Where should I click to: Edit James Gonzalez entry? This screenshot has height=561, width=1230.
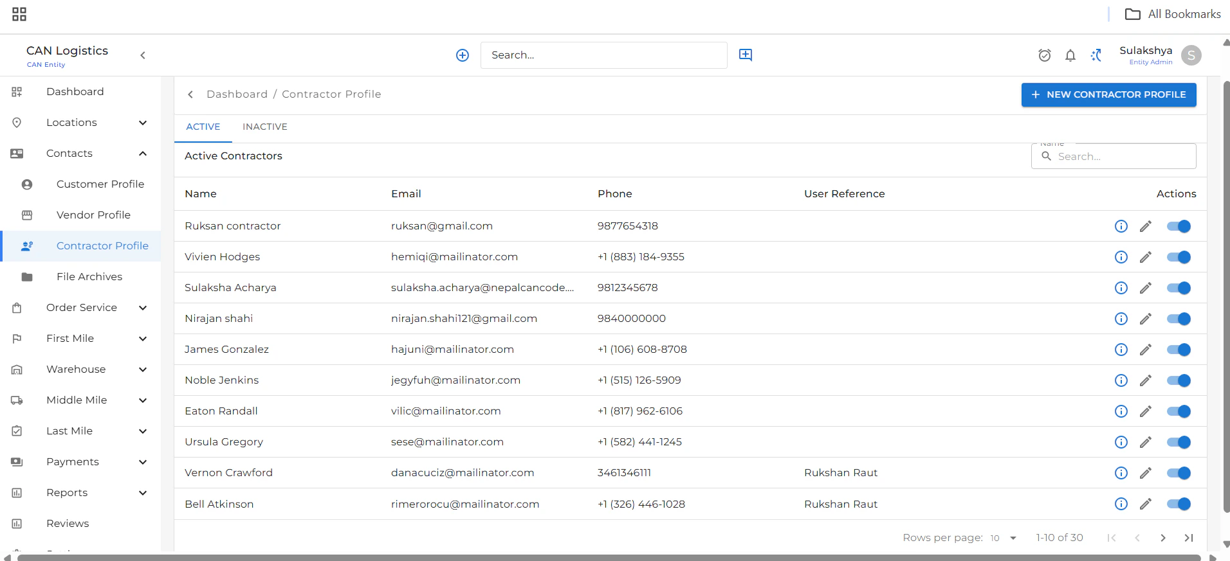coord(1146,350)
